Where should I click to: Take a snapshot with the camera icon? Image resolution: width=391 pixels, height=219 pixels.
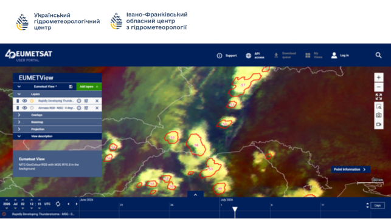378,115
